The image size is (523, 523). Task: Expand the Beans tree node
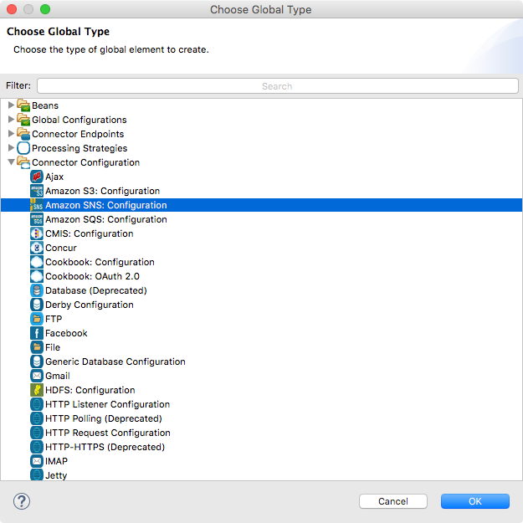[11, 105]
